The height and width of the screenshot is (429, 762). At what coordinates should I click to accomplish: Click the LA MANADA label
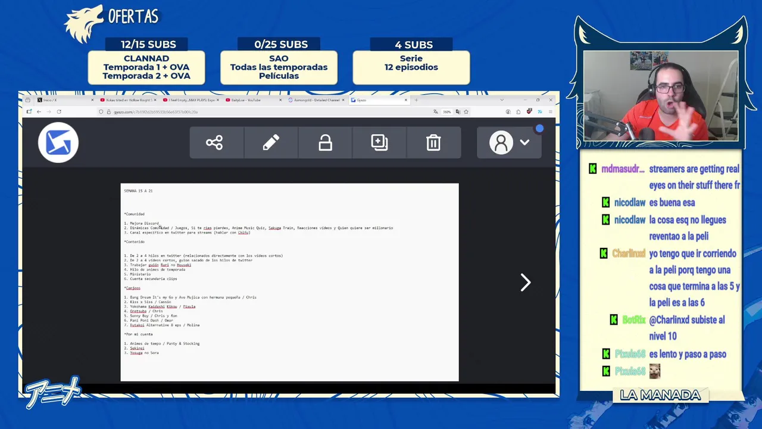[x=660, y=395]
